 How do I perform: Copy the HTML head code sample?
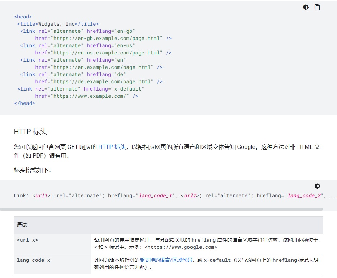click(317, 7)
